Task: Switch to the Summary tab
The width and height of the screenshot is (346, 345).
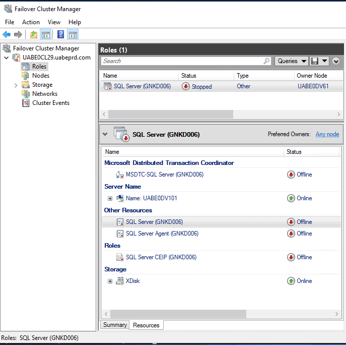Action: click(115, 325)
